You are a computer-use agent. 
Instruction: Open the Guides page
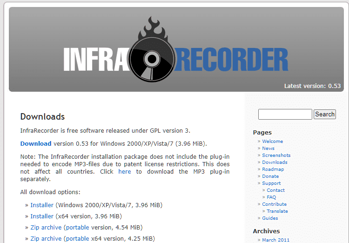click(270, 218)
